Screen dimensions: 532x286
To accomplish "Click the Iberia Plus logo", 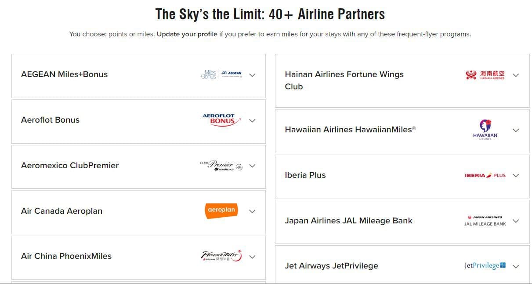I will click(x=485, y=175).
